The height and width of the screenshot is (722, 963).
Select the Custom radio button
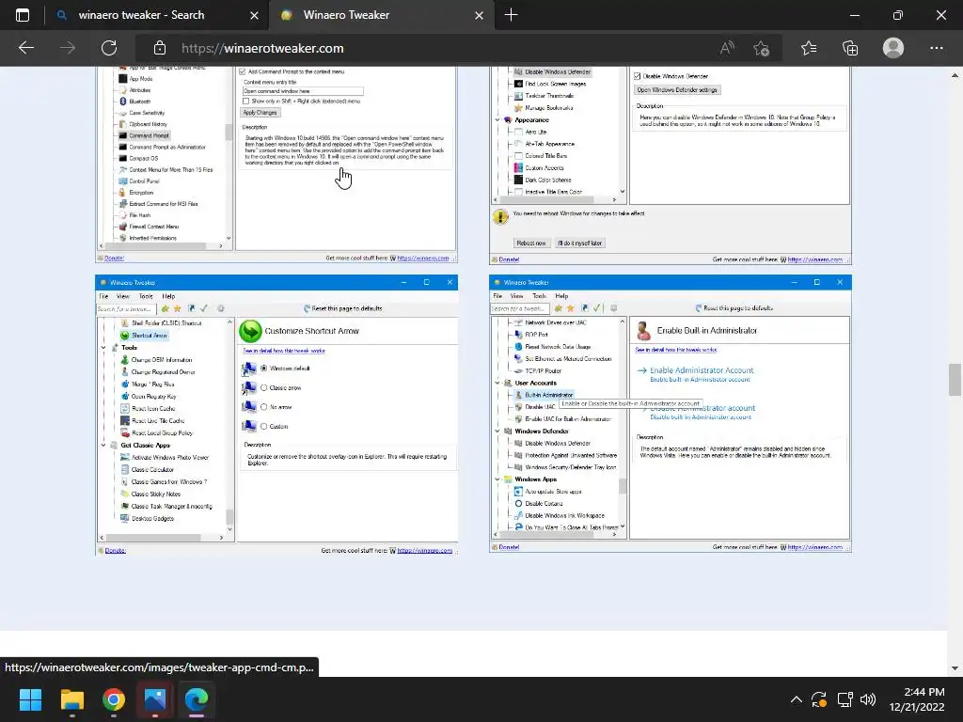point(264,426)
